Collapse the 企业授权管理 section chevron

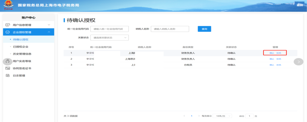pos(49,32)
